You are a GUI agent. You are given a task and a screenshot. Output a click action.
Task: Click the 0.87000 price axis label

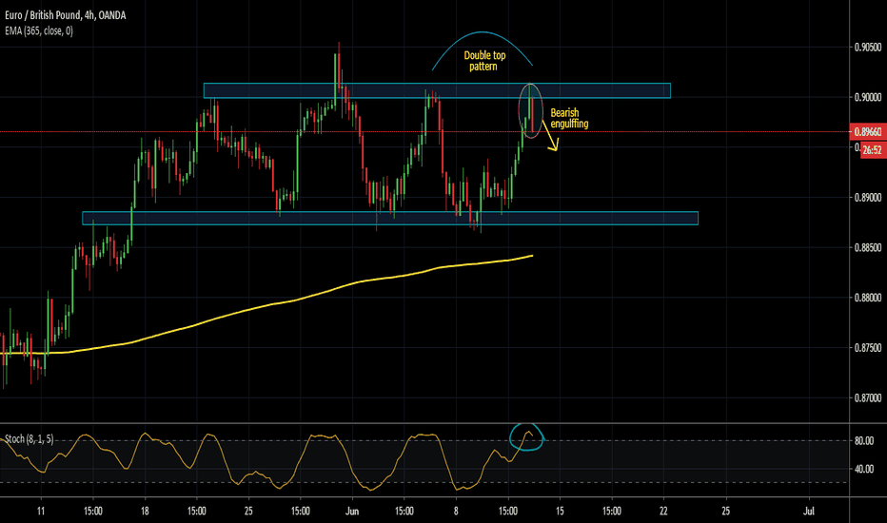point(868,398)
